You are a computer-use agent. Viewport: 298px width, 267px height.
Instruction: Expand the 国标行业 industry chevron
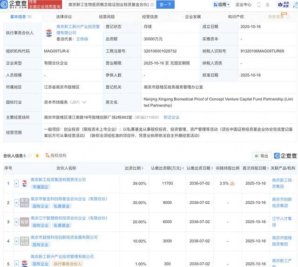point(84,102)
